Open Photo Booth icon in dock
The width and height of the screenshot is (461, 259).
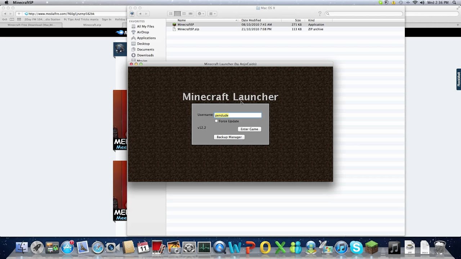(158, 247)
